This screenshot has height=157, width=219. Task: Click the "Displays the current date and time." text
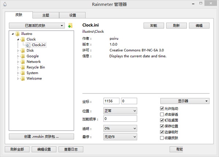tap(138, 56)
